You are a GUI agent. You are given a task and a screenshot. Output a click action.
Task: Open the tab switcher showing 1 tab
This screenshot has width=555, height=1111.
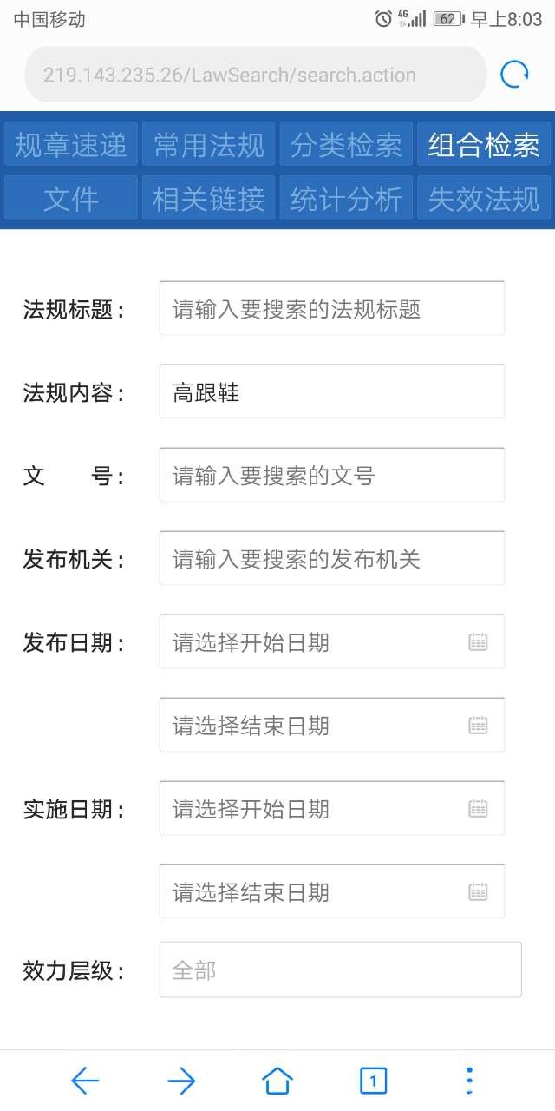point(373,1081)
